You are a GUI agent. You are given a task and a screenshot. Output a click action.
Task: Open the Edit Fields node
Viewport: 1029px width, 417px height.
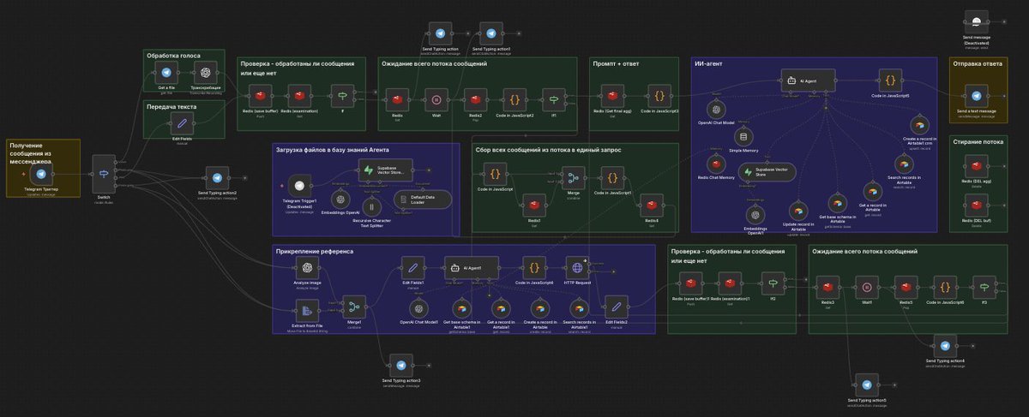click(182, 124)
